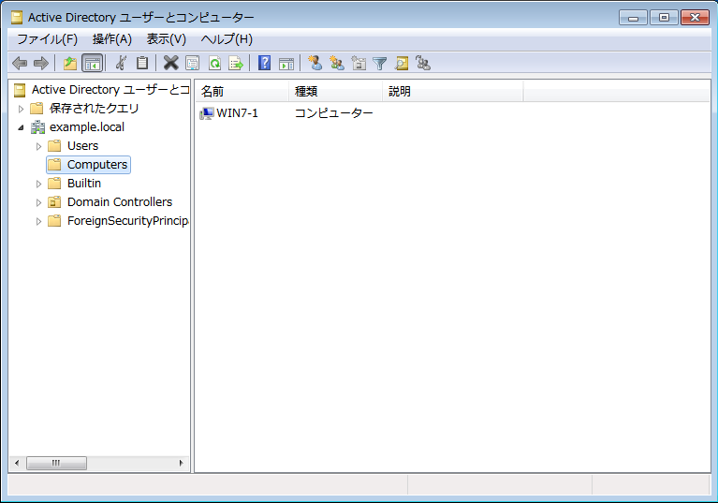The width and height of the screenshot is (718, 503).
Task: Click the tree pane scrollbar left arrow
Action: (17, 463)
